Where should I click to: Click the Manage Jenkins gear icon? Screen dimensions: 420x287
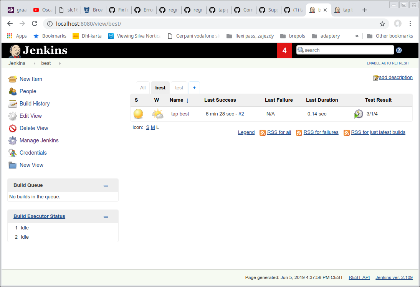pyautogui.click(x=13, y=140)
